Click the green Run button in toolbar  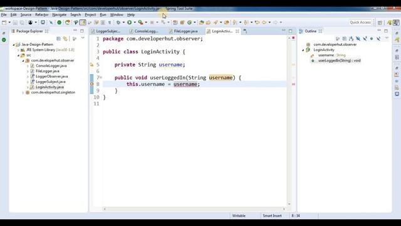point(130,23)
